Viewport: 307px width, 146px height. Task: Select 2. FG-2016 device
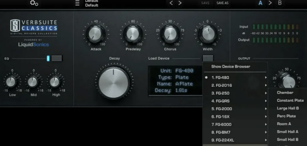coord(235,85)
